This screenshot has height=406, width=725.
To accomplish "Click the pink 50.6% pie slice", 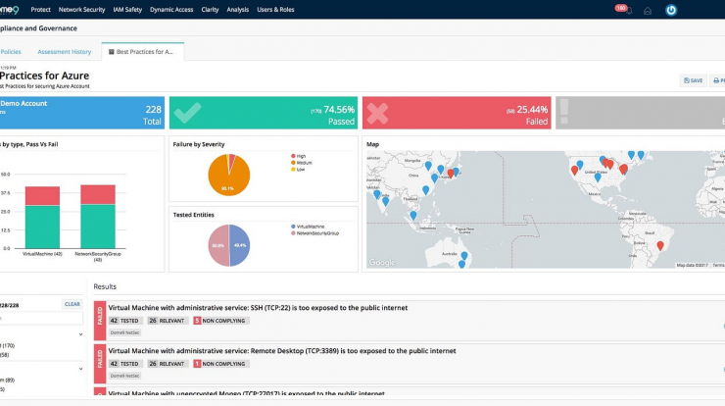I will pyautogui.click(x=218, y=245).
